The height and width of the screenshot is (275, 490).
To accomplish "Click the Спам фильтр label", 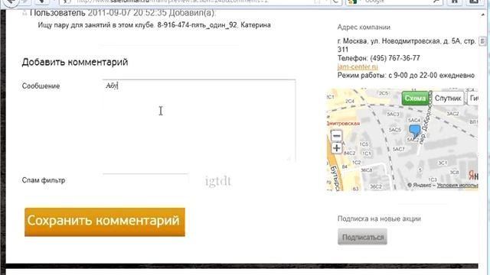I will click(x=44, y=180).
